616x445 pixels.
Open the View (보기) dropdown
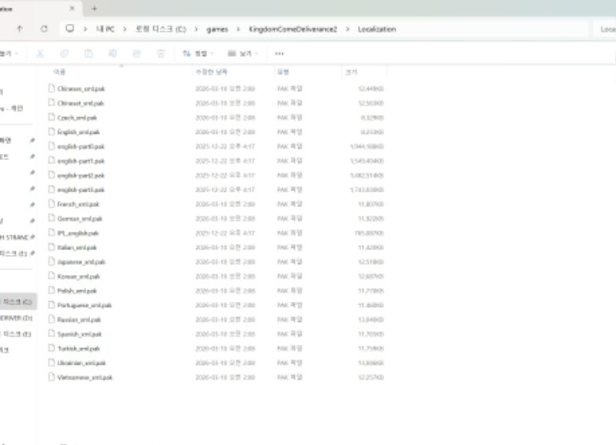(244, 53)
